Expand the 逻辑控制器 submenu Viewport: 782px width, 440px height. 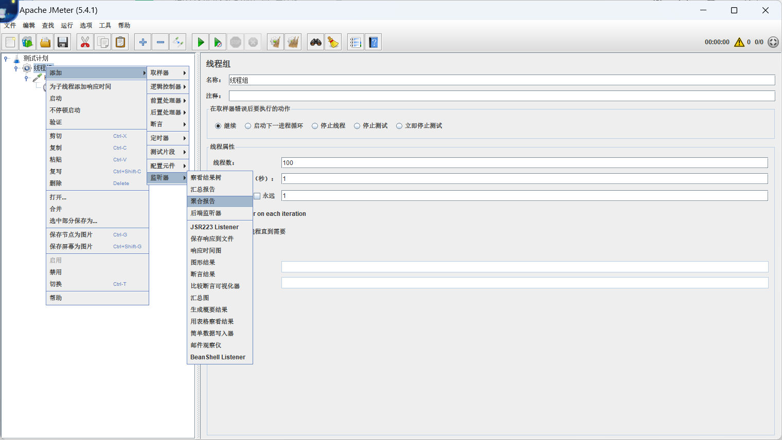tap(168, 87)
